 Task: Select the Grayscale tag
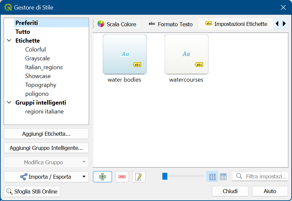[37, 58]
